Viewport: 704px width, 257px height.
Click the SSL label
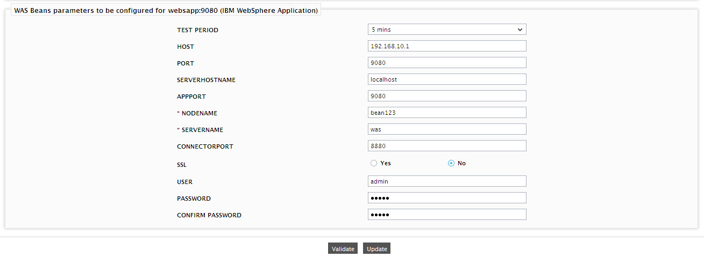click(182, 165)
